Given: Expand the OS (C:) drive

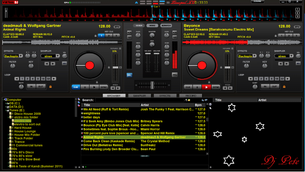Looking at the screenshot, I should pyautogui.click(x=6, y=103).
